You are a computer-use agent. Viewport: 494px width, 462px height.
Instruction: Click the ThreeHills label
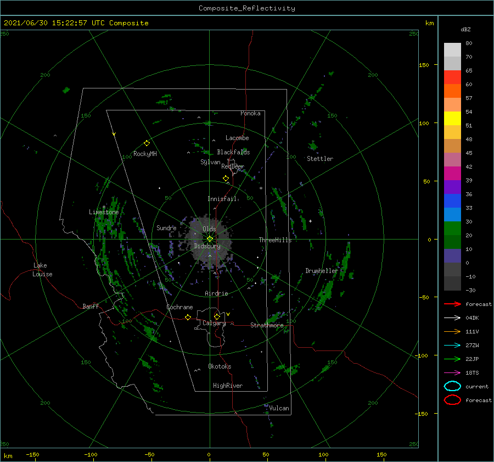275,240
